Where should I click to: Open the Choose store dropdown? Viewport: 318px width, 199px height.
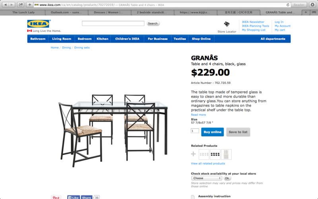[x=206, y=178]
